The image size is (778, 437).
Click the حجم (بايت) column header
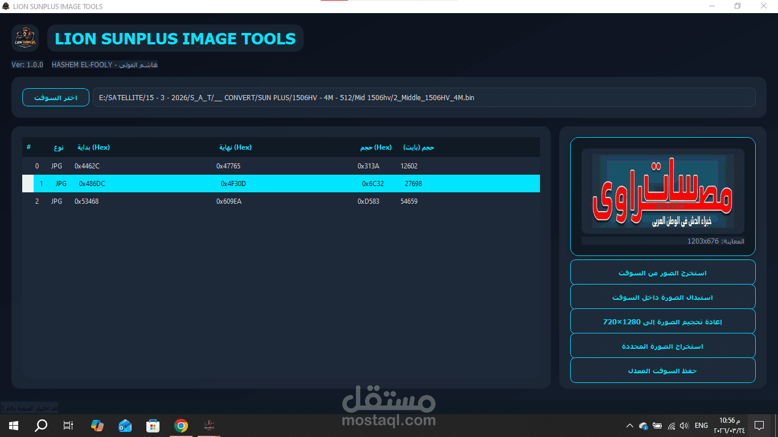coord(419,147)
